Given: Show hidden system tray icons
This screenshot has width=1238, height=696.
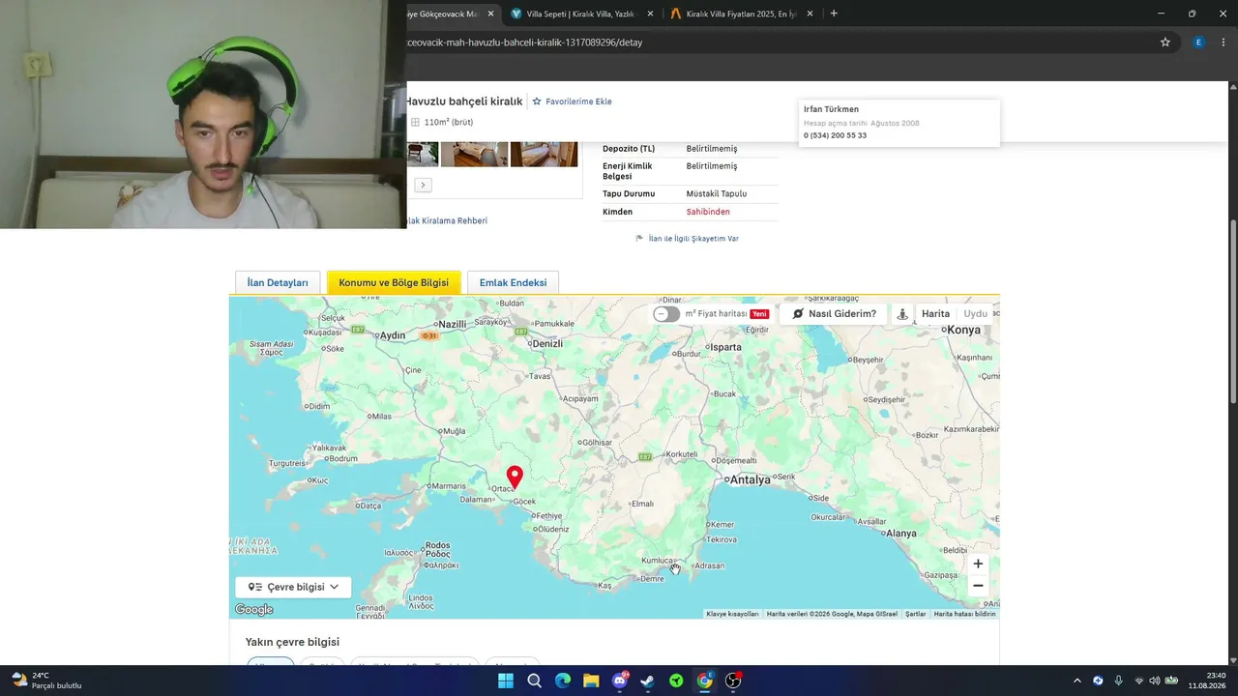Looking at the screenshot, I should click(1077, 681).
